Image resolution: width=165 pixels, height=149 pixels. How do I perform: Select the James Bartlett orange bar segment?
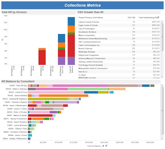(x=64, y=96)
